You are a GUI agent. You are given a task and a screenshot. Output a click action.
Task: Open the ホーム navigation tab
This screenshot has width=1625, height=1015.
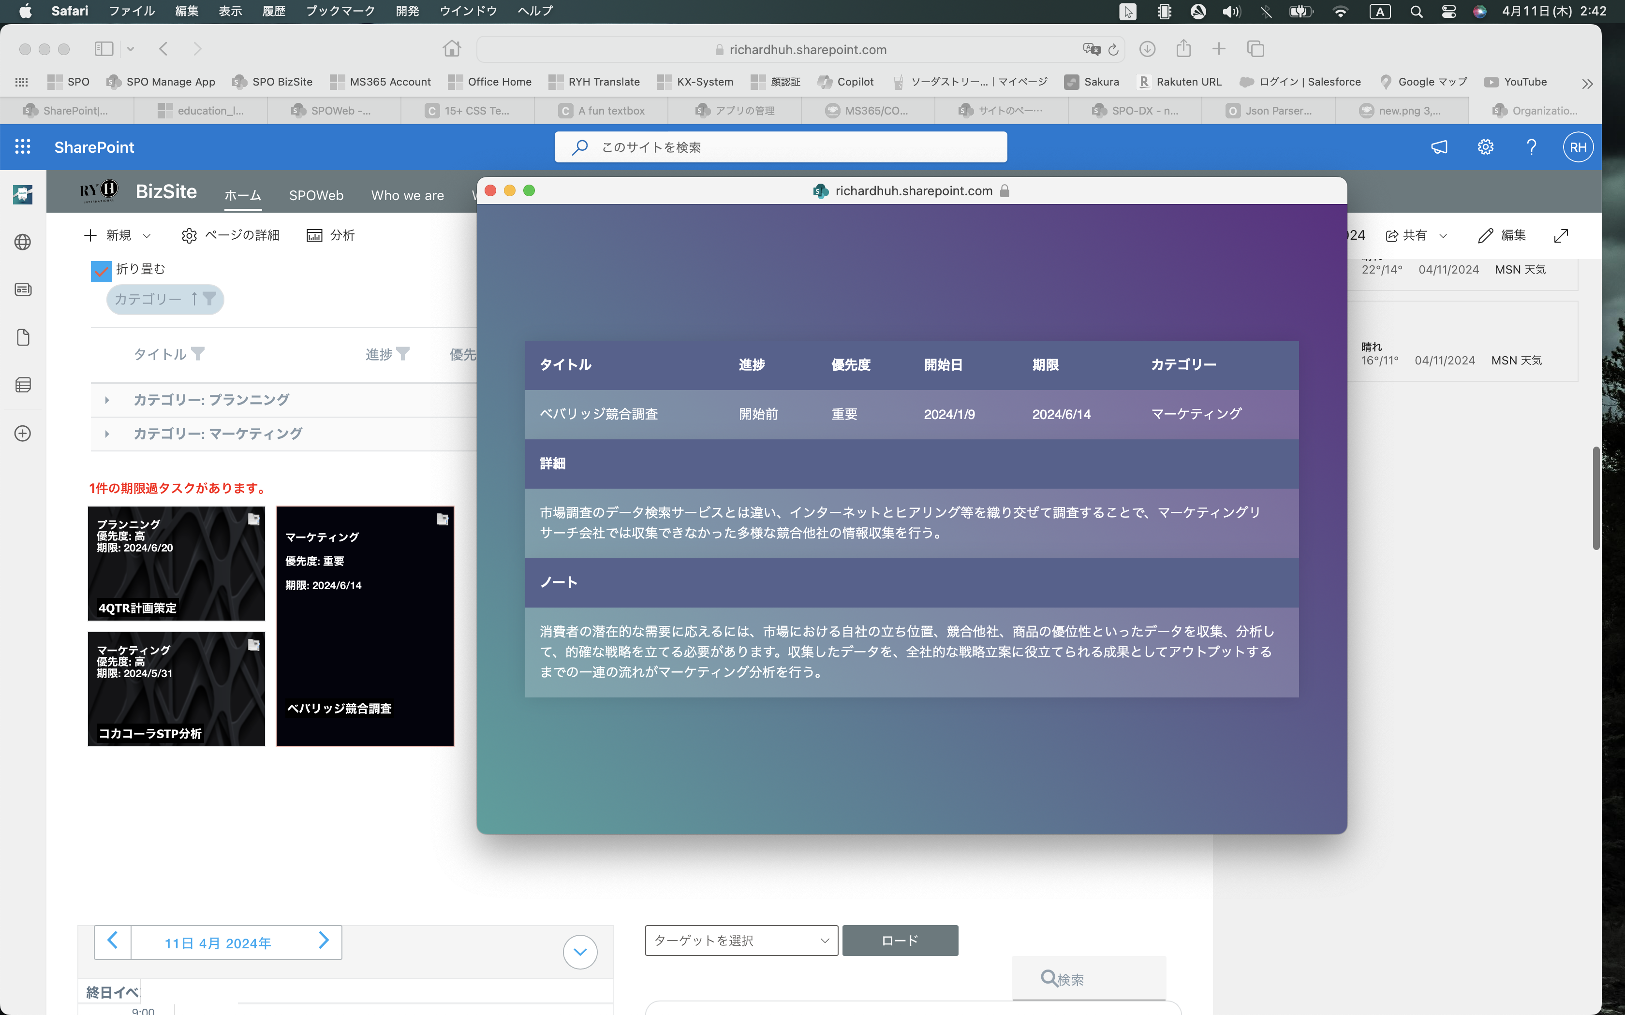(242, 195)
